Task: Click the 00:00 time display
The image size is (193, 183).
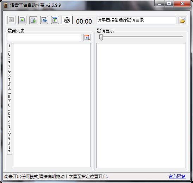Action: 84,21
